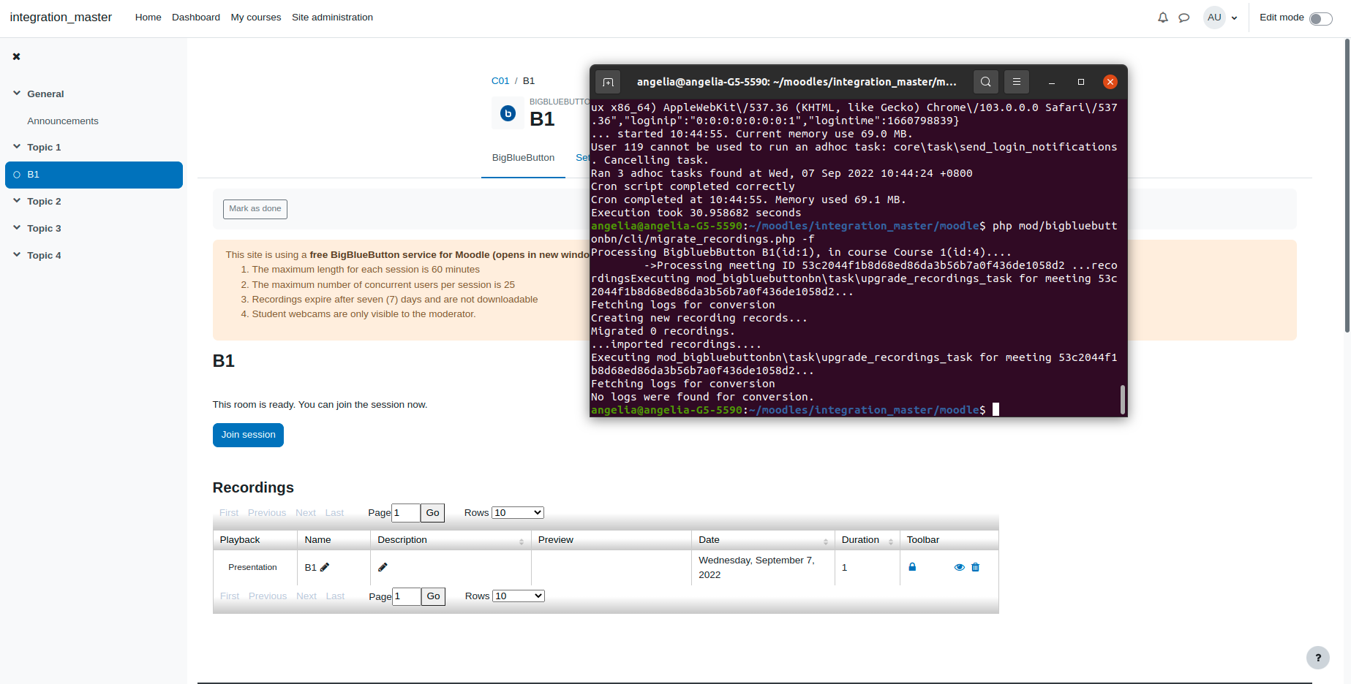Click the bottom Last pagination link
Screen dimensions: 1351x684
(335, 596)
